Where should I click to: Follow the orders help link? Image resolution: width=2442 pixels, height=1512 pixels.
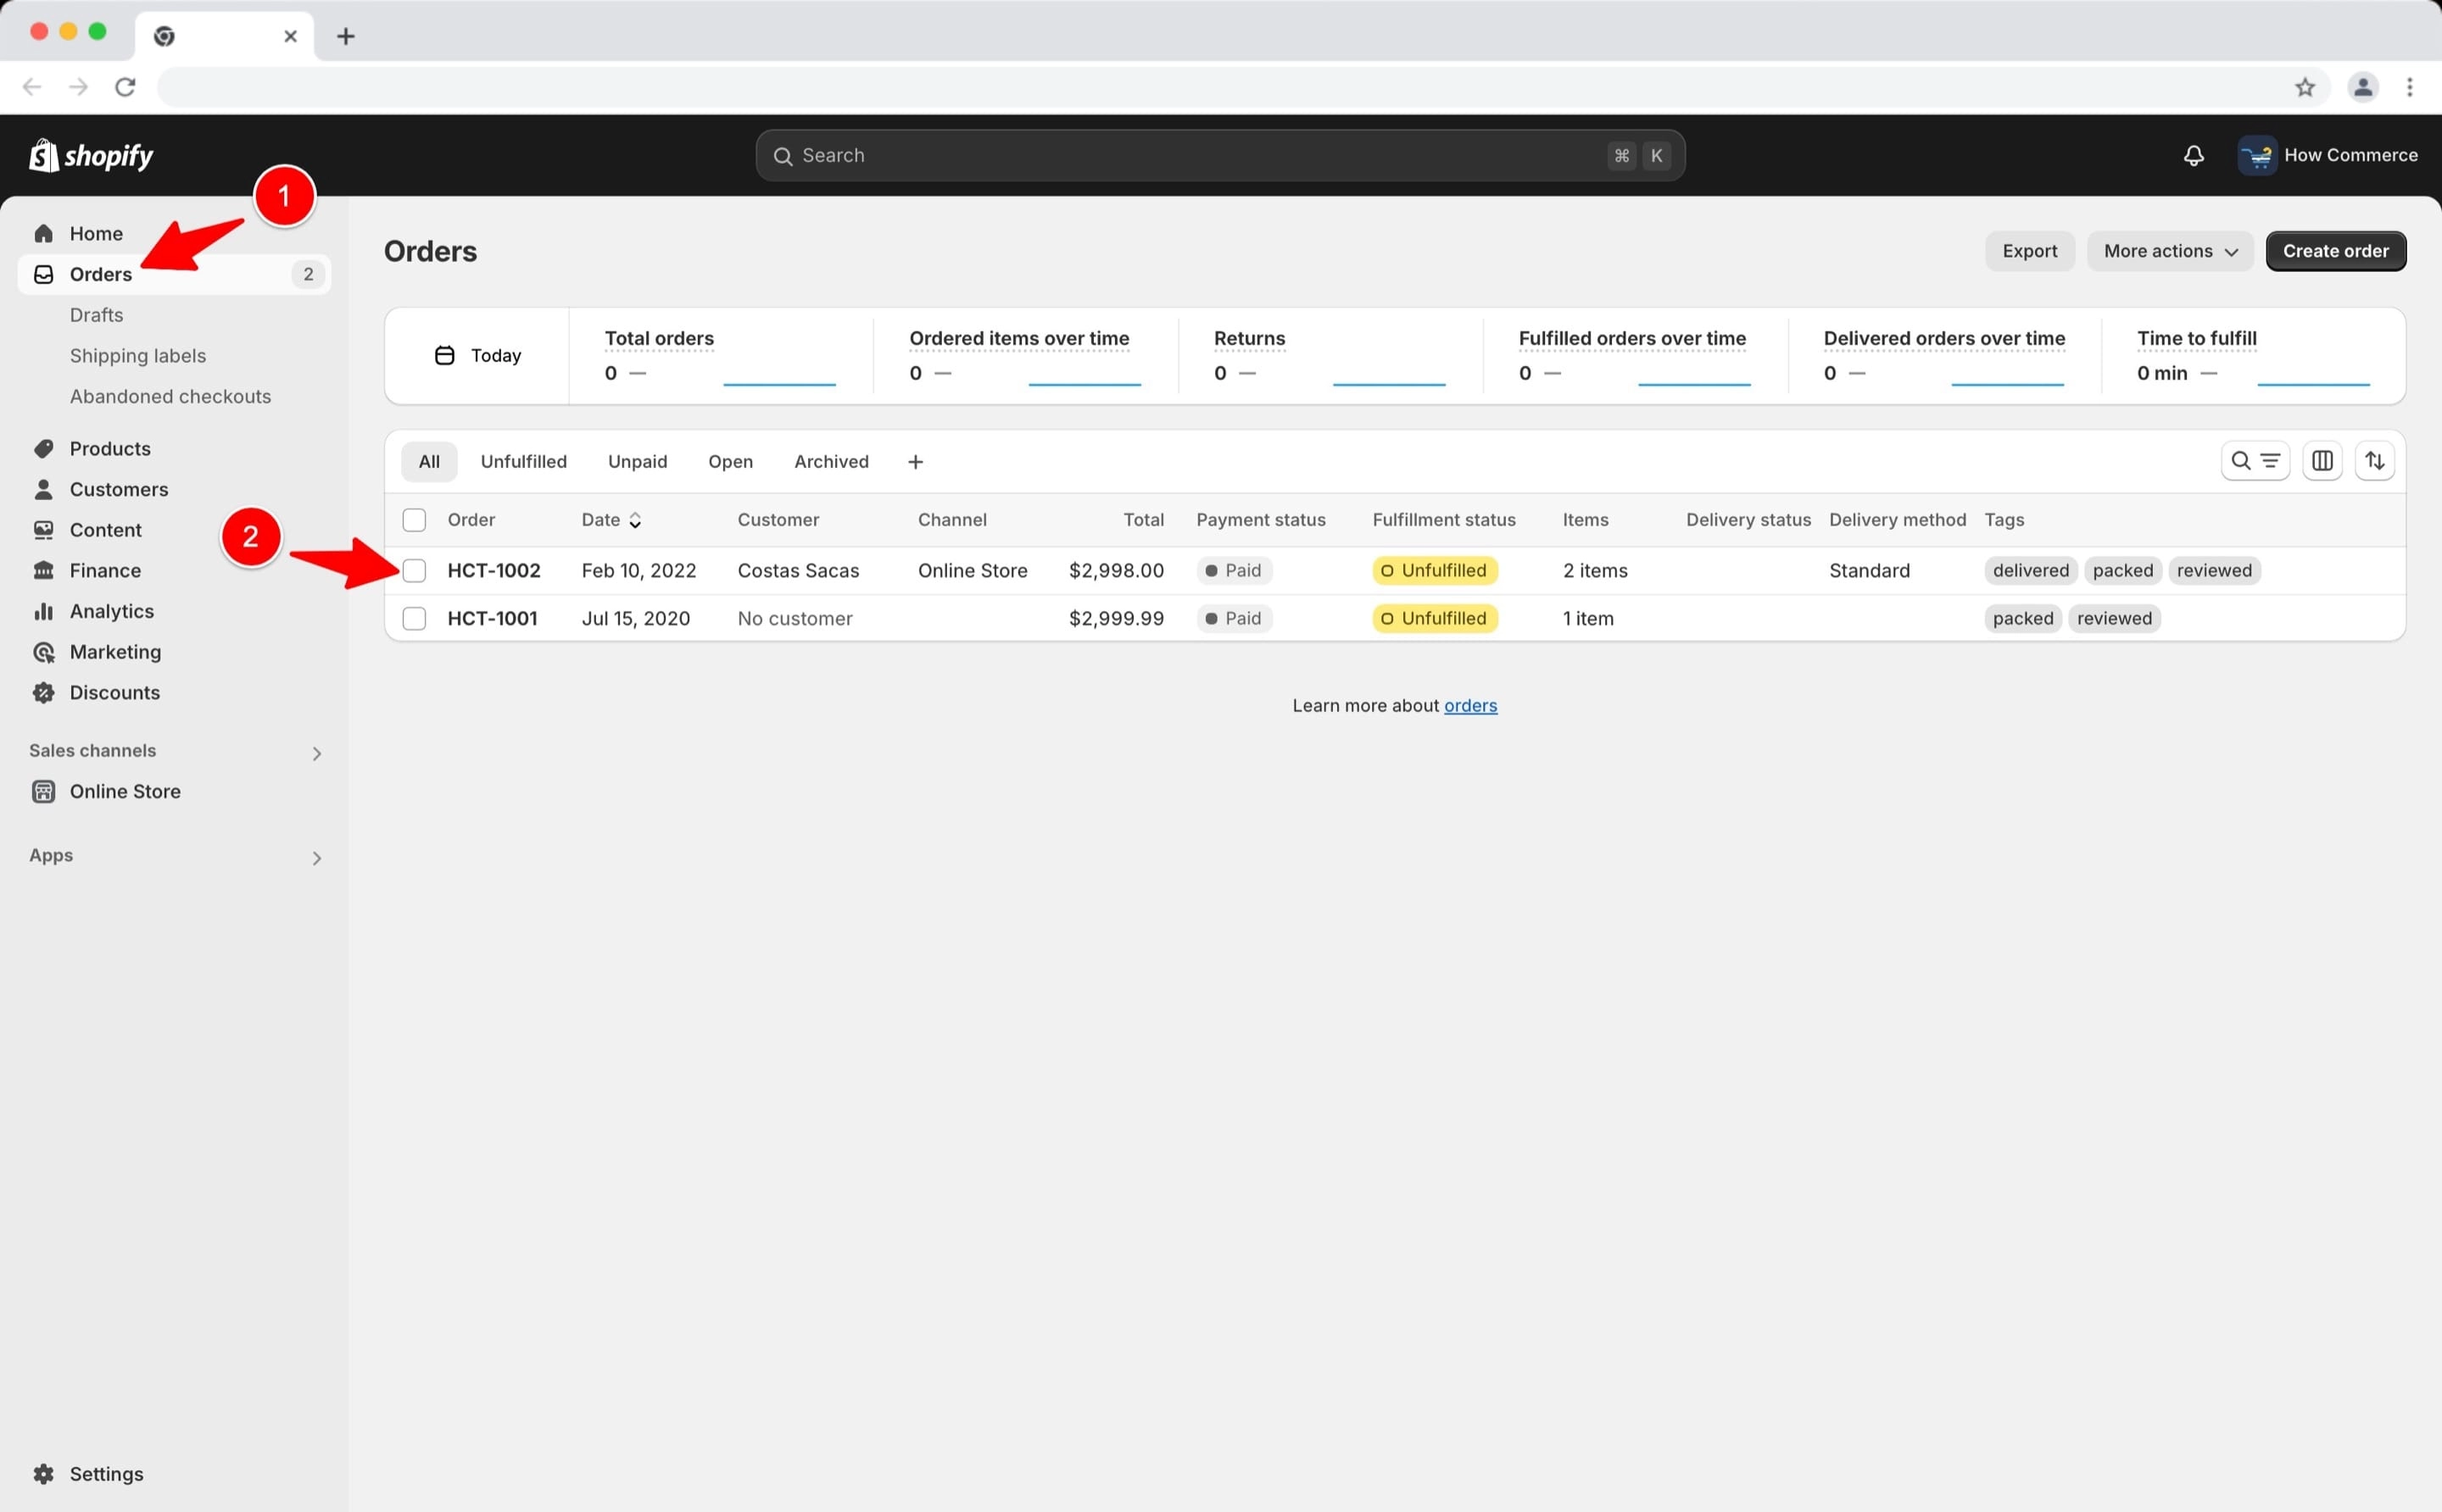click(1469, 706)
